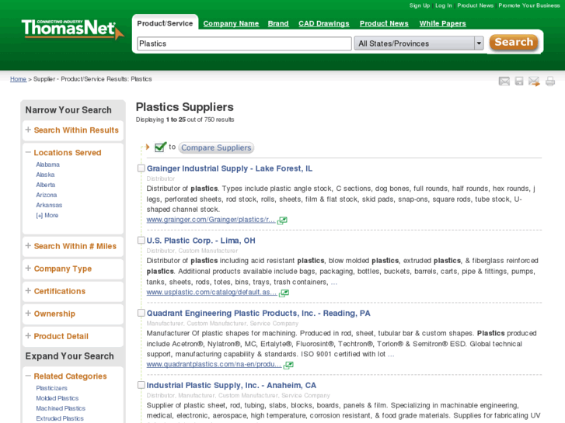
Task: Open the All States/Provinces dropdown
Action: coord(419,43)
